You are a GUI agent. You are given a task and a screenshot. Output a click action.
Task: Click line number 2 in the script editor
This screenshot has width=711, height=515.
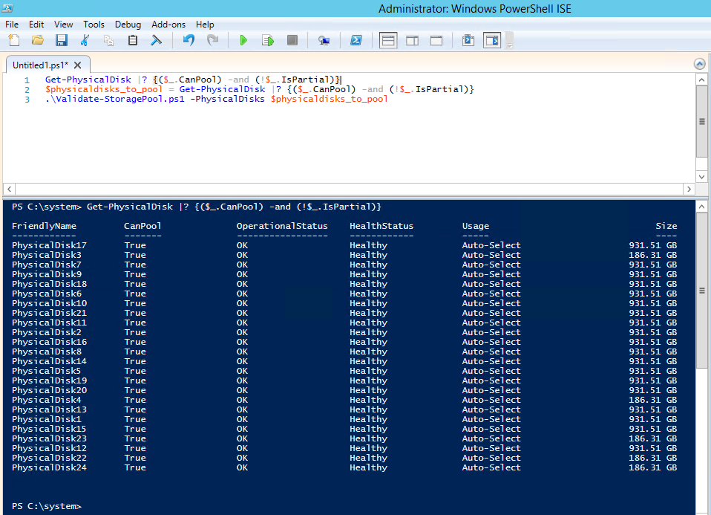[x=27, y=89]
